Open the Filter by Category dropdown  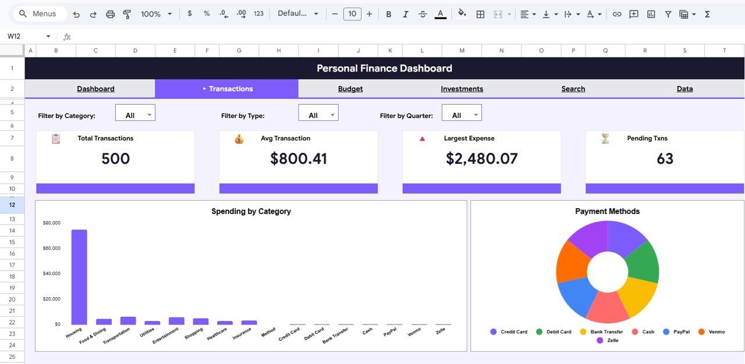coord(135,113)
